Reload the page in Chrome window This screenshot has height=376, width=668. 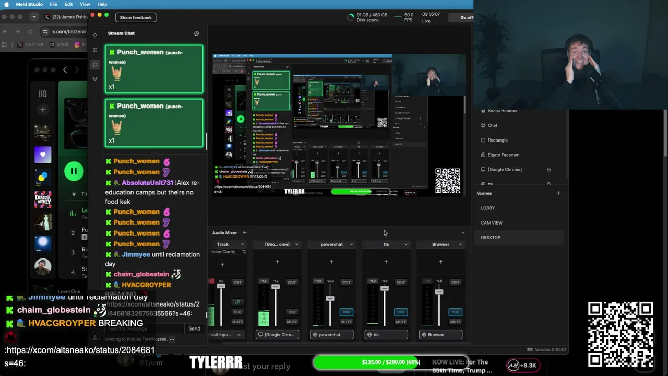tap(30, 31)
